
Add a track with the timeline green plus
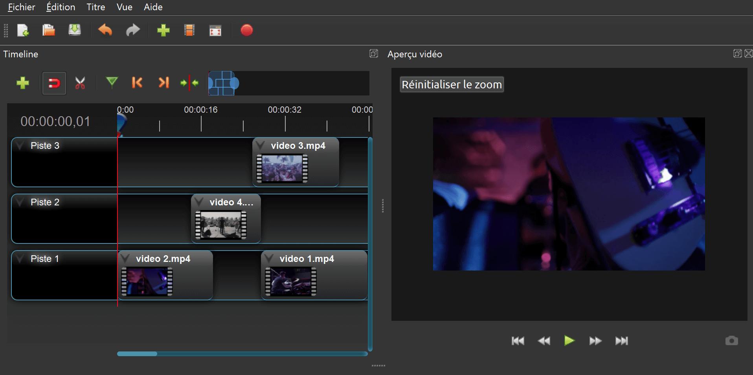[23, 83]
